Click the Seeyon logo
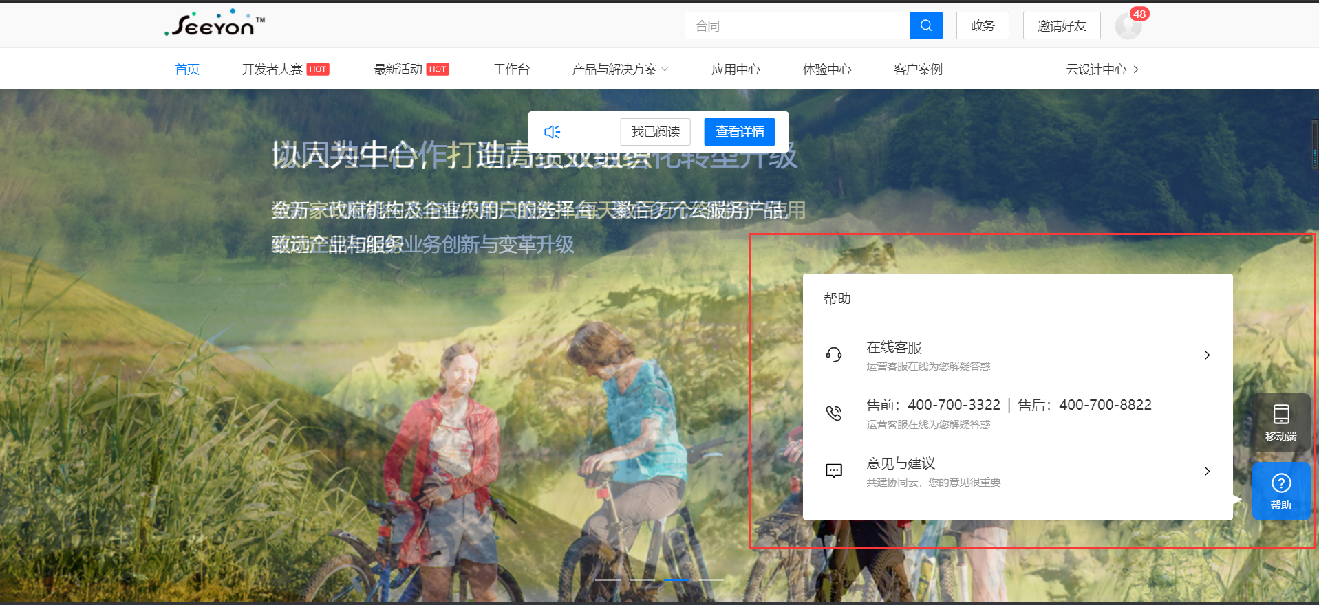The height and width of the screenshot is (605, 1319). (x=215, y=23)
